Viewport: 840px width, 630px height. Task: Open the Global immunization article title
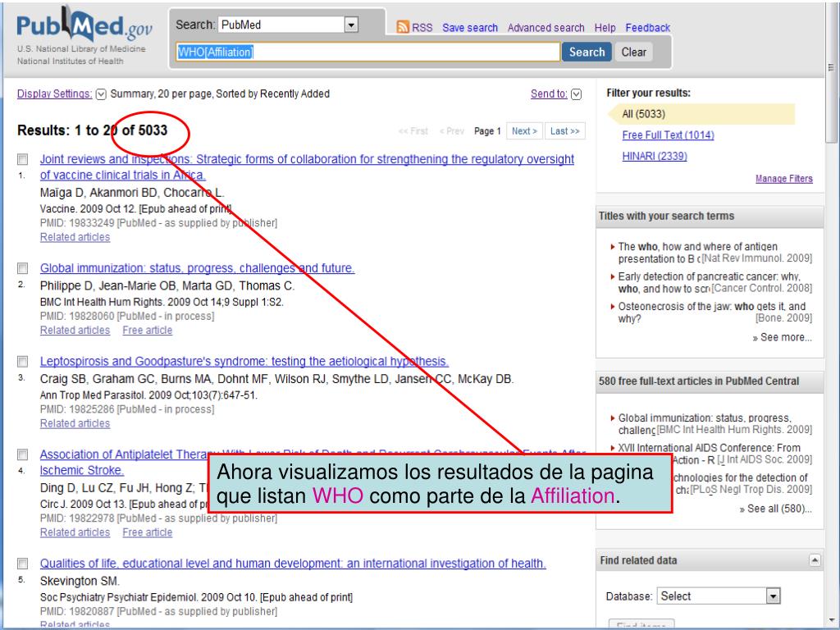coord(197,268)
